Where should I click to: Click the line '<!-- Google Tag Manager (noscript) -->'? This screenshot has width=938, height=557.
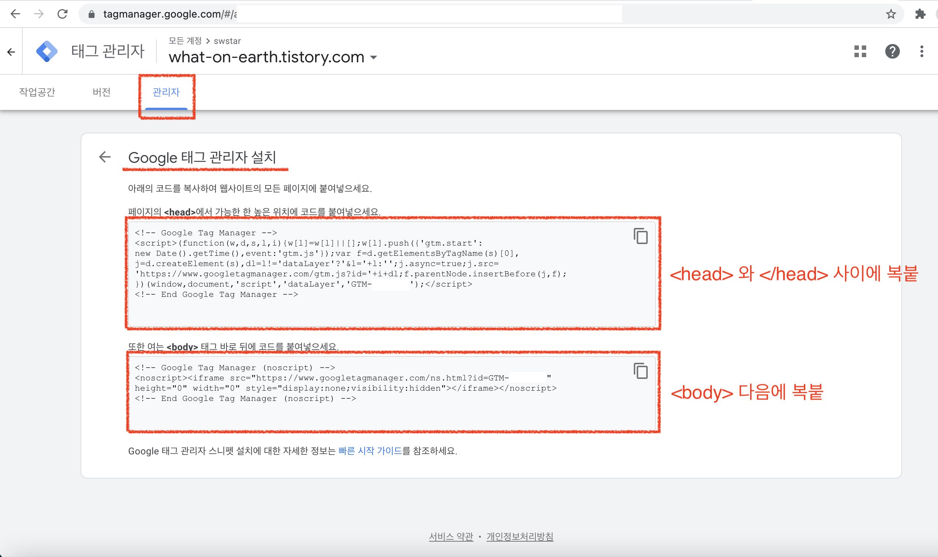(235, 368)
